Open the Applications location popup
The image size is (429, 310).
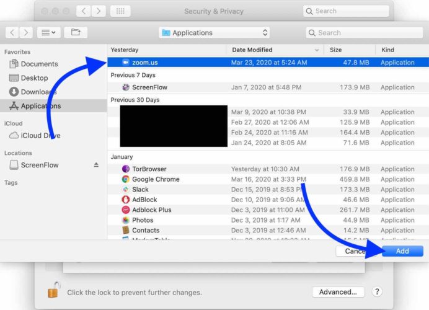(x=214, y=33)
